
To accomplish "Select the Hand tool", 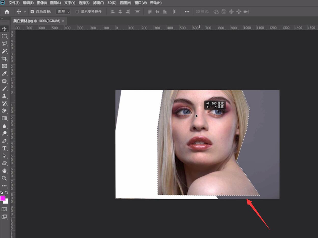I will click(x=4, y=171).
